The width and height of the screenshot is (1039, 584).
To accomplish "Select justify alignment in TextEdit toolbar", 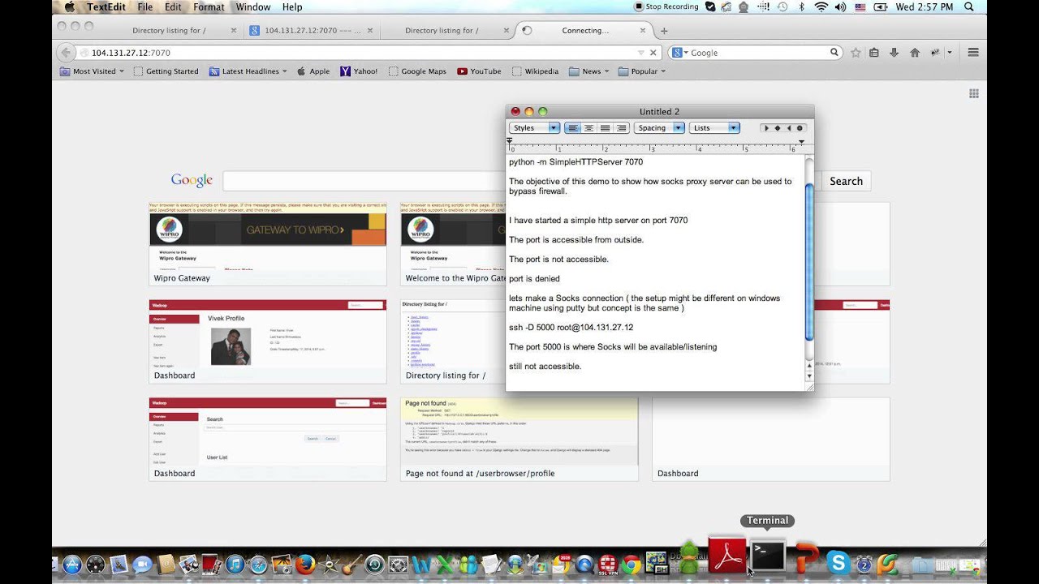I will [x=606, y=128].
